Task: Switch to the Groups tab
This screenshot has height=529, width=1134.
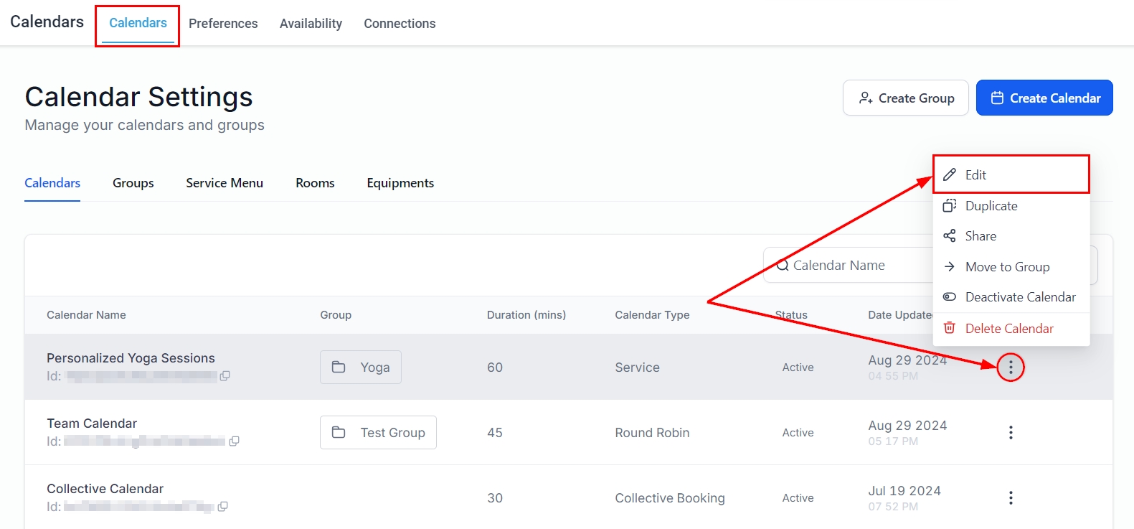Action: [x=133, y=183]
